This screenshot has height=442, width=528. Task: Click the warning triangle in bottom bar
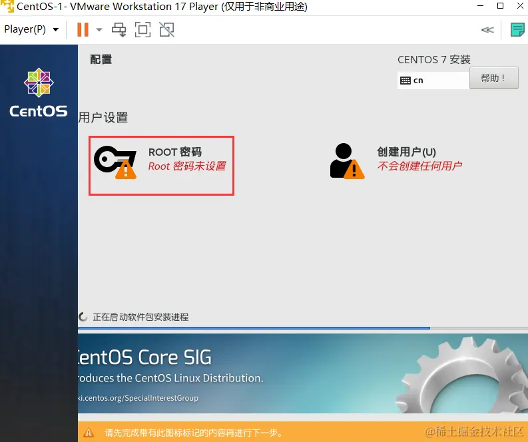[x=89, y=432]
